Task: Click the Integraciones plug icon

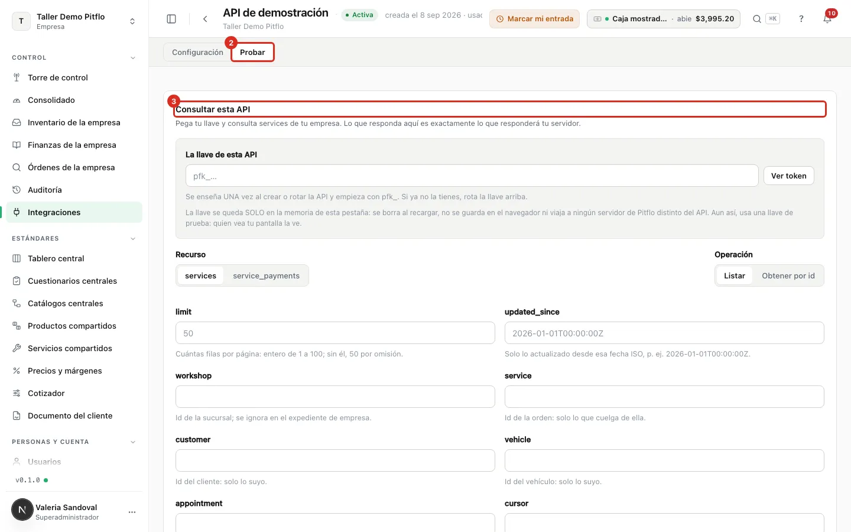Action: click(17, 212)
